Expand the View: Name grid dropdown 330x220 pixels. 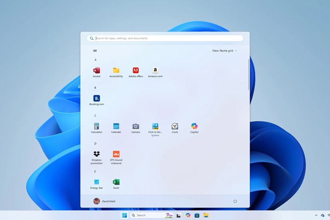click(x=224, y=51)
